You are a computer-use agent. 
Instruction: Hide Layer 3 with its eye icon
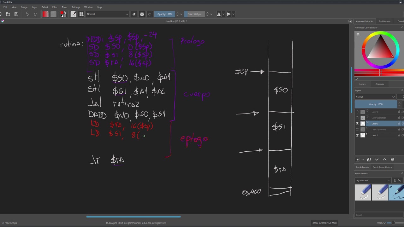(357, 124)
